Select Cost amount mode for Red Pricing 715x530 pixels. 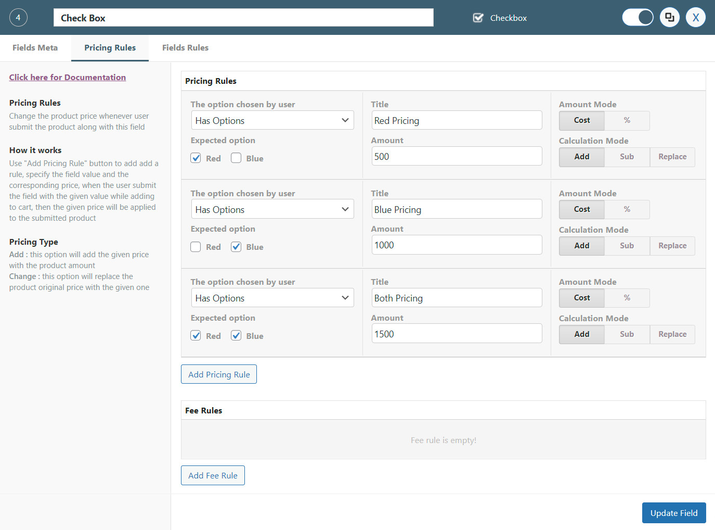pyautogui.click(x=582, y=120)
